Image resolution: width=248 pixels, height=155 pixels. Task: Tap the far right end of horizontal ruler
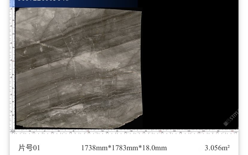tap(236, 131)
